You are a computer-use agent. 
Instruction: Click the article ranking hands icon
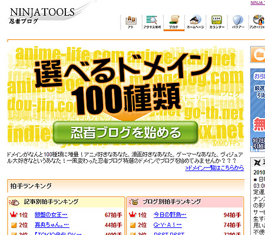click(14, 203)
